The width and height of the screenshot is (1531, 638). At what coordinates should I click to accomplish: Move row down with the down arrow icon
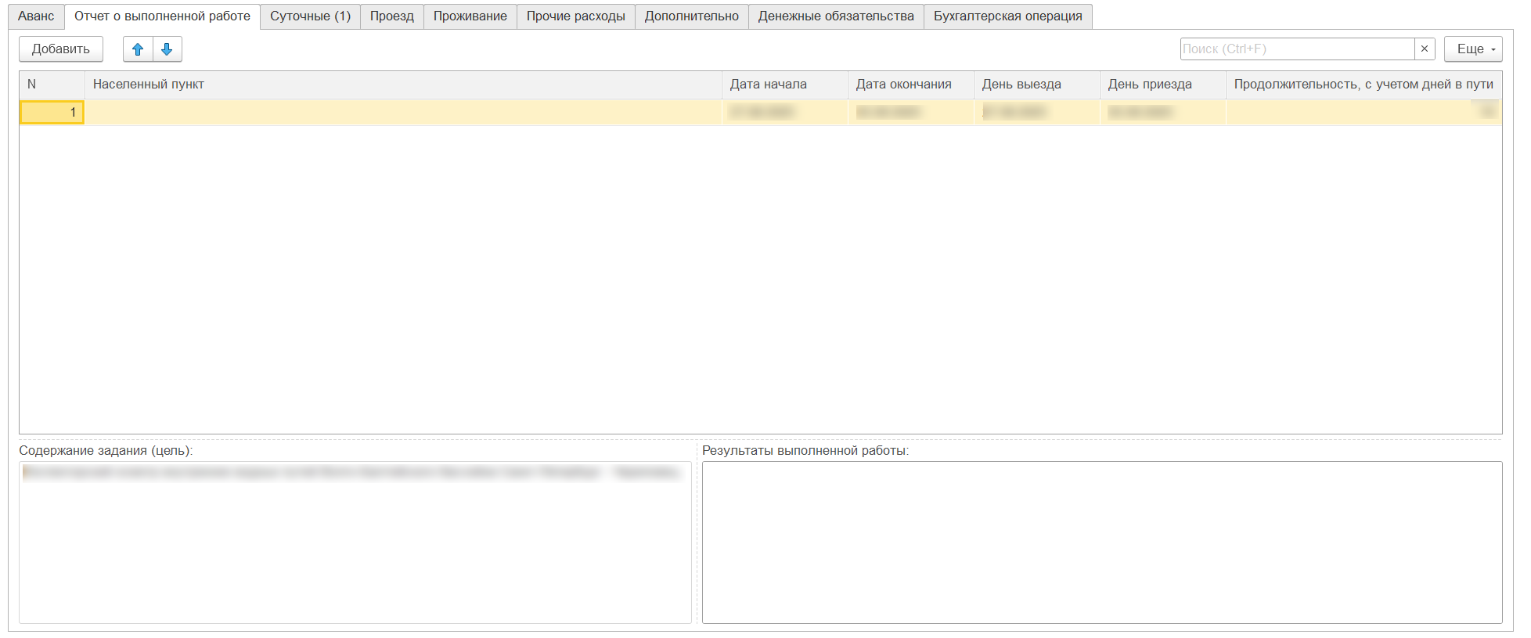(167, 49)
